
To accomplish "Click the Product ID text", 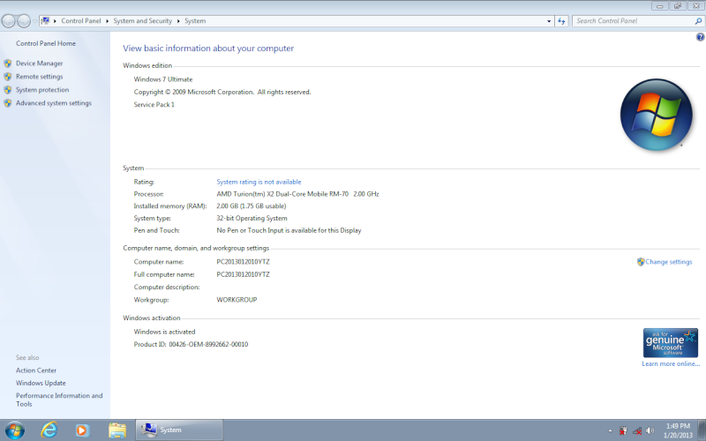I will tap(191, 344).
